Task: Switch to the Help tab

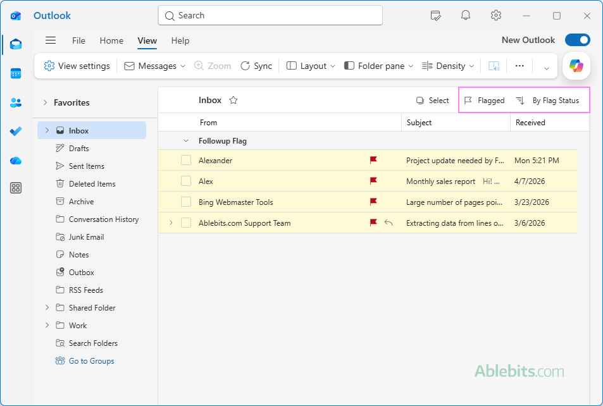Action: [180, 40]
